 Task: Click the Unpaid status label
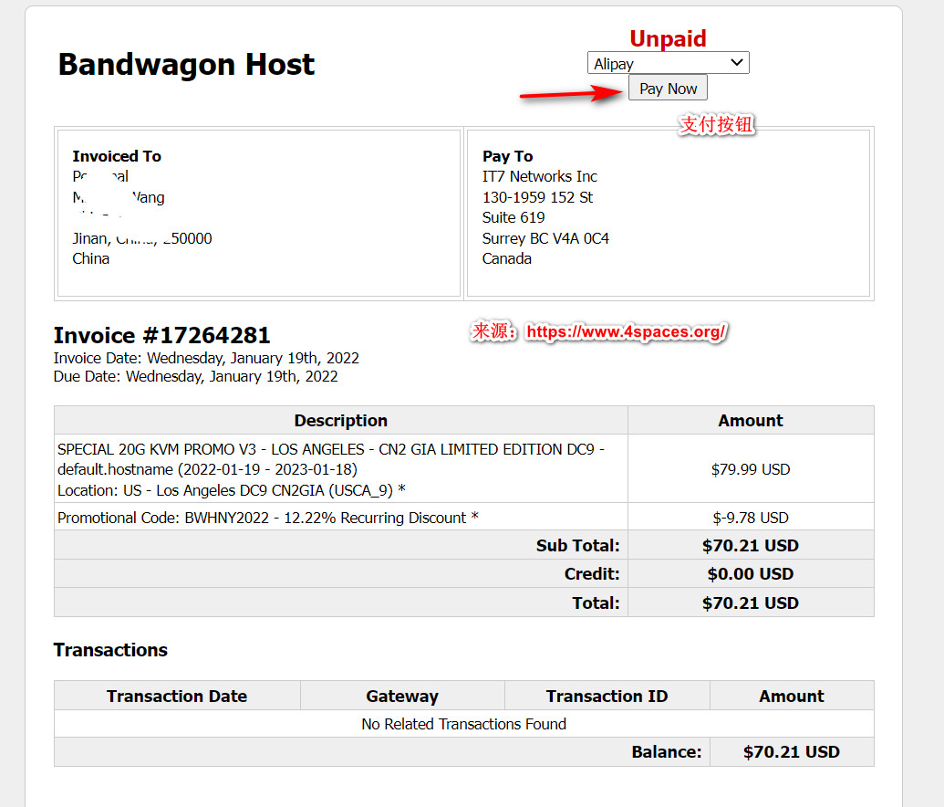click(668, 38)
